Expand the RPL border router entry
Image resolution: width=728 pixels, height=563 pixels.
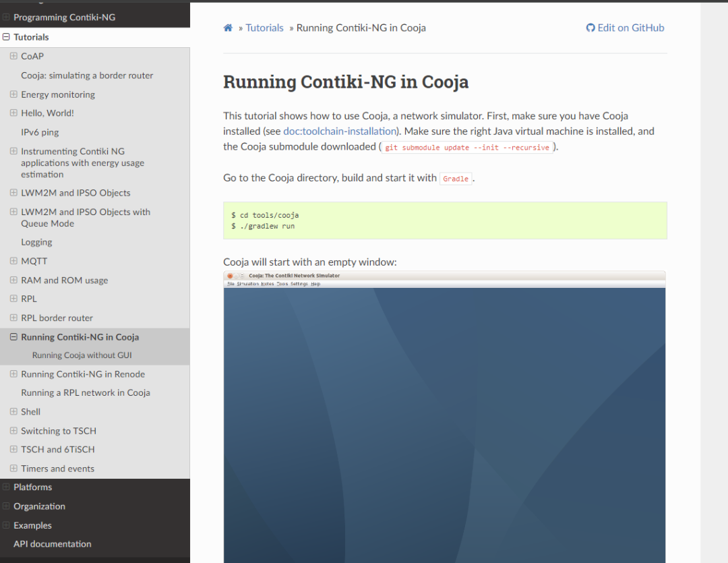coord(13,318)
